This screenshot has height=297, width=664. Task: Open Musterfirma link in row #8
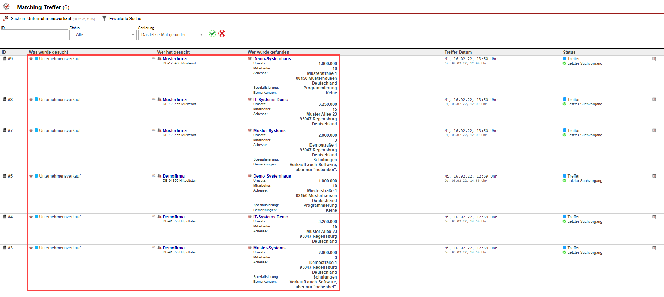click(x=174, y=100)
